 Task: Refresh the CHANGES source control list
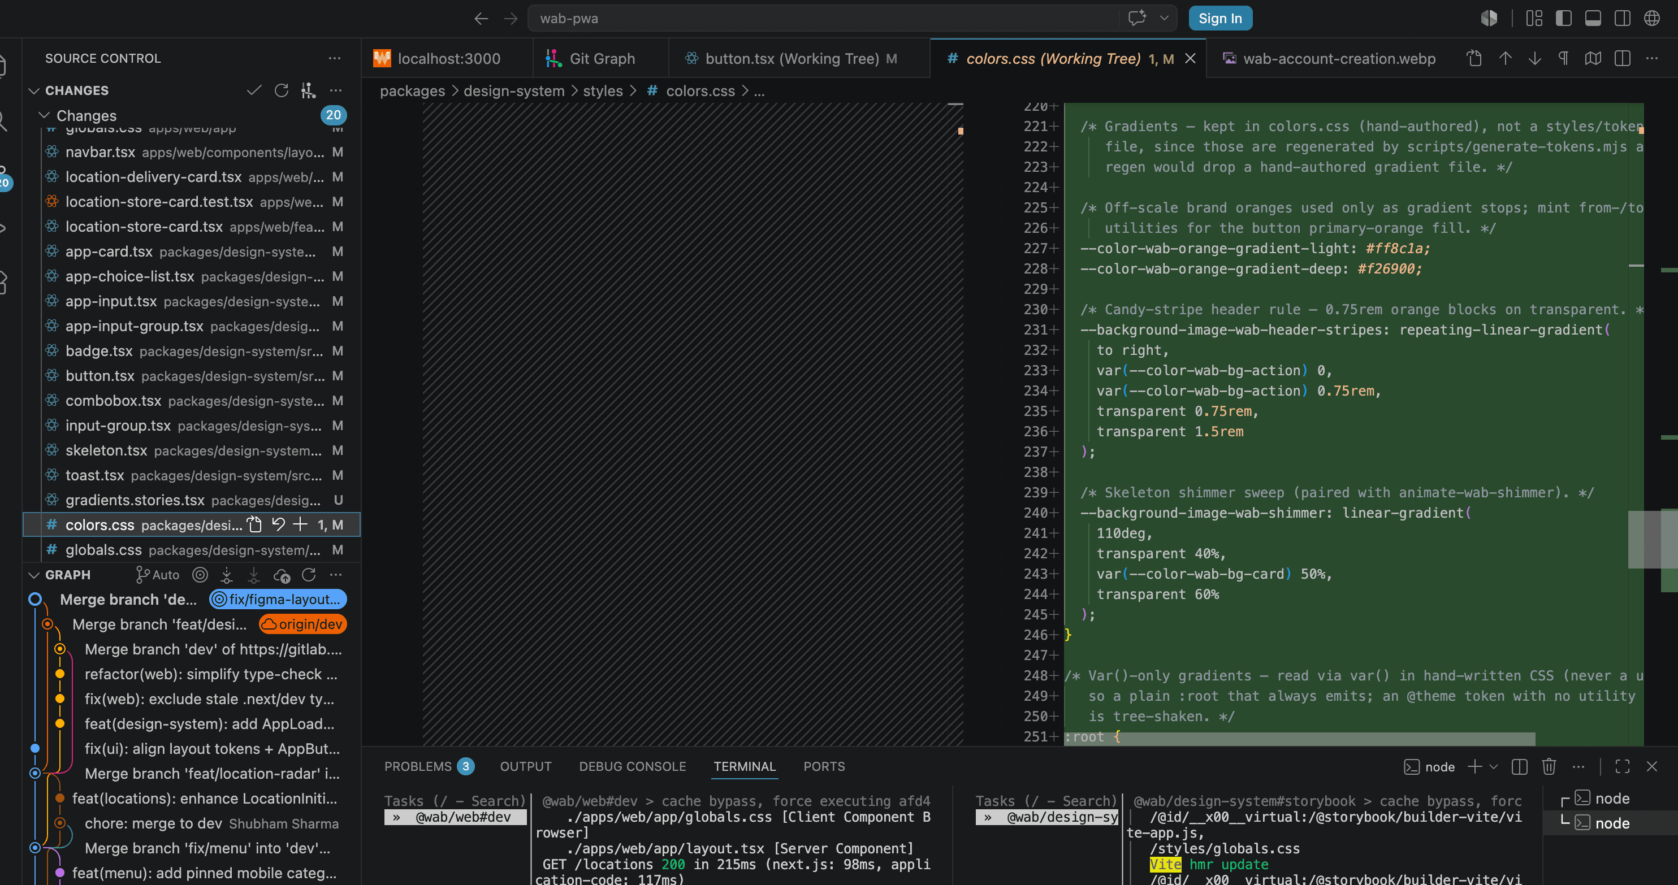(282, 90)
